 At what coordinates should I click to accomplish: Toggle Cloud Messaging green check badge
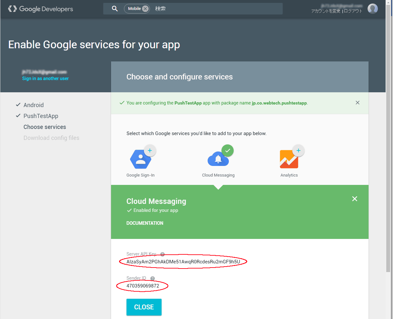pos(228,150)
